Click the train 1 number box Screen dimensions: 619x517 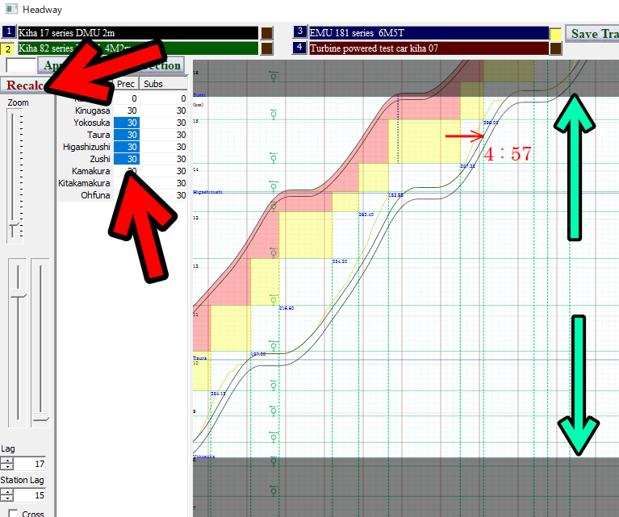click(9, 32)
